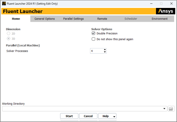This screenshot has width=177, height=122.
Task: Increase Solver Processes with up arrow
Action: coord(105,50)
